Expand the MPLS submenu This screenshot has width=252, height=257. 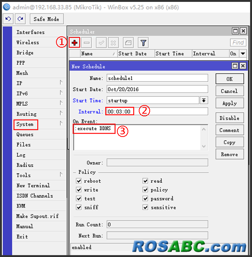(61, 102)
